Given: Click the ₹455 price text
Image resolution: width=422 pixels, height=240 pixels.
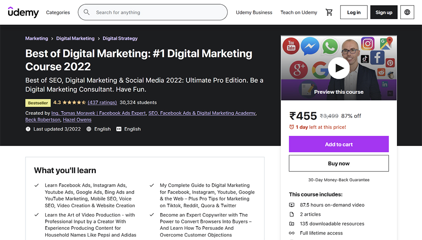Looking at the screenshot, I should pos(303,116).
